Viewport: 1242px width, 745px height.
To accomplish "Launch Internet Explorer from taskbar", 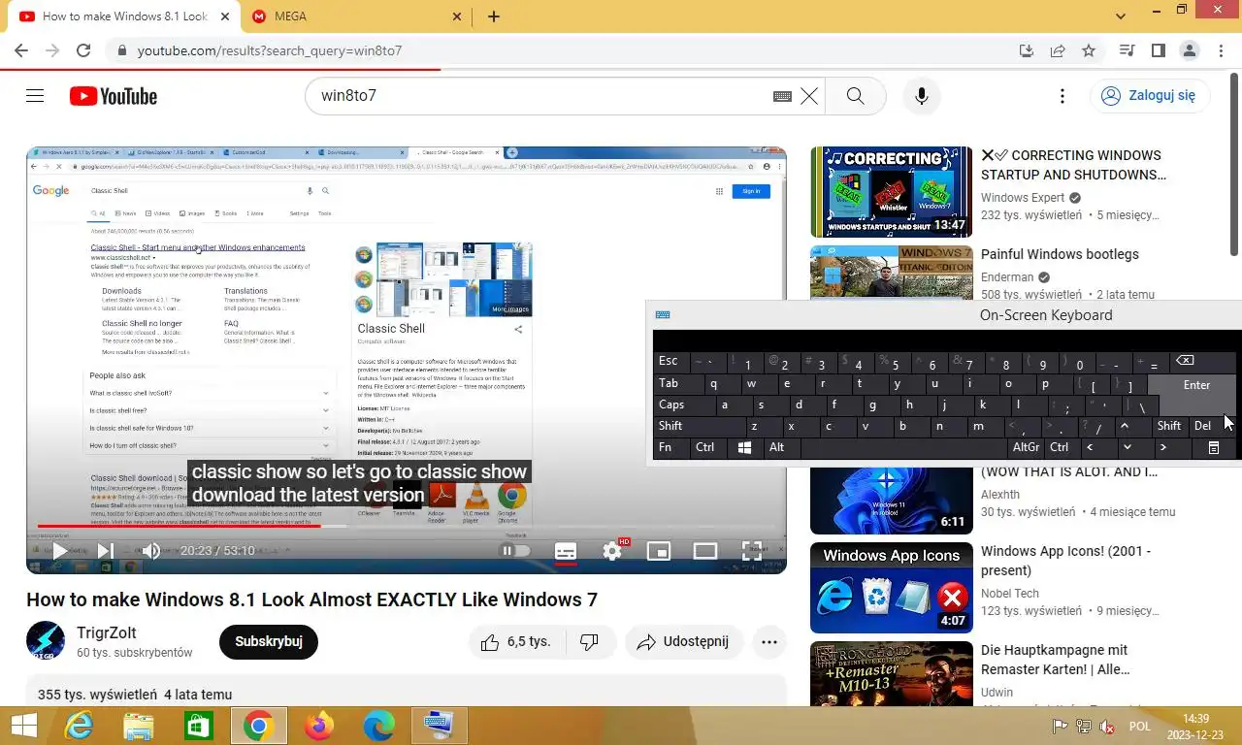I will (x=78, y=726).
